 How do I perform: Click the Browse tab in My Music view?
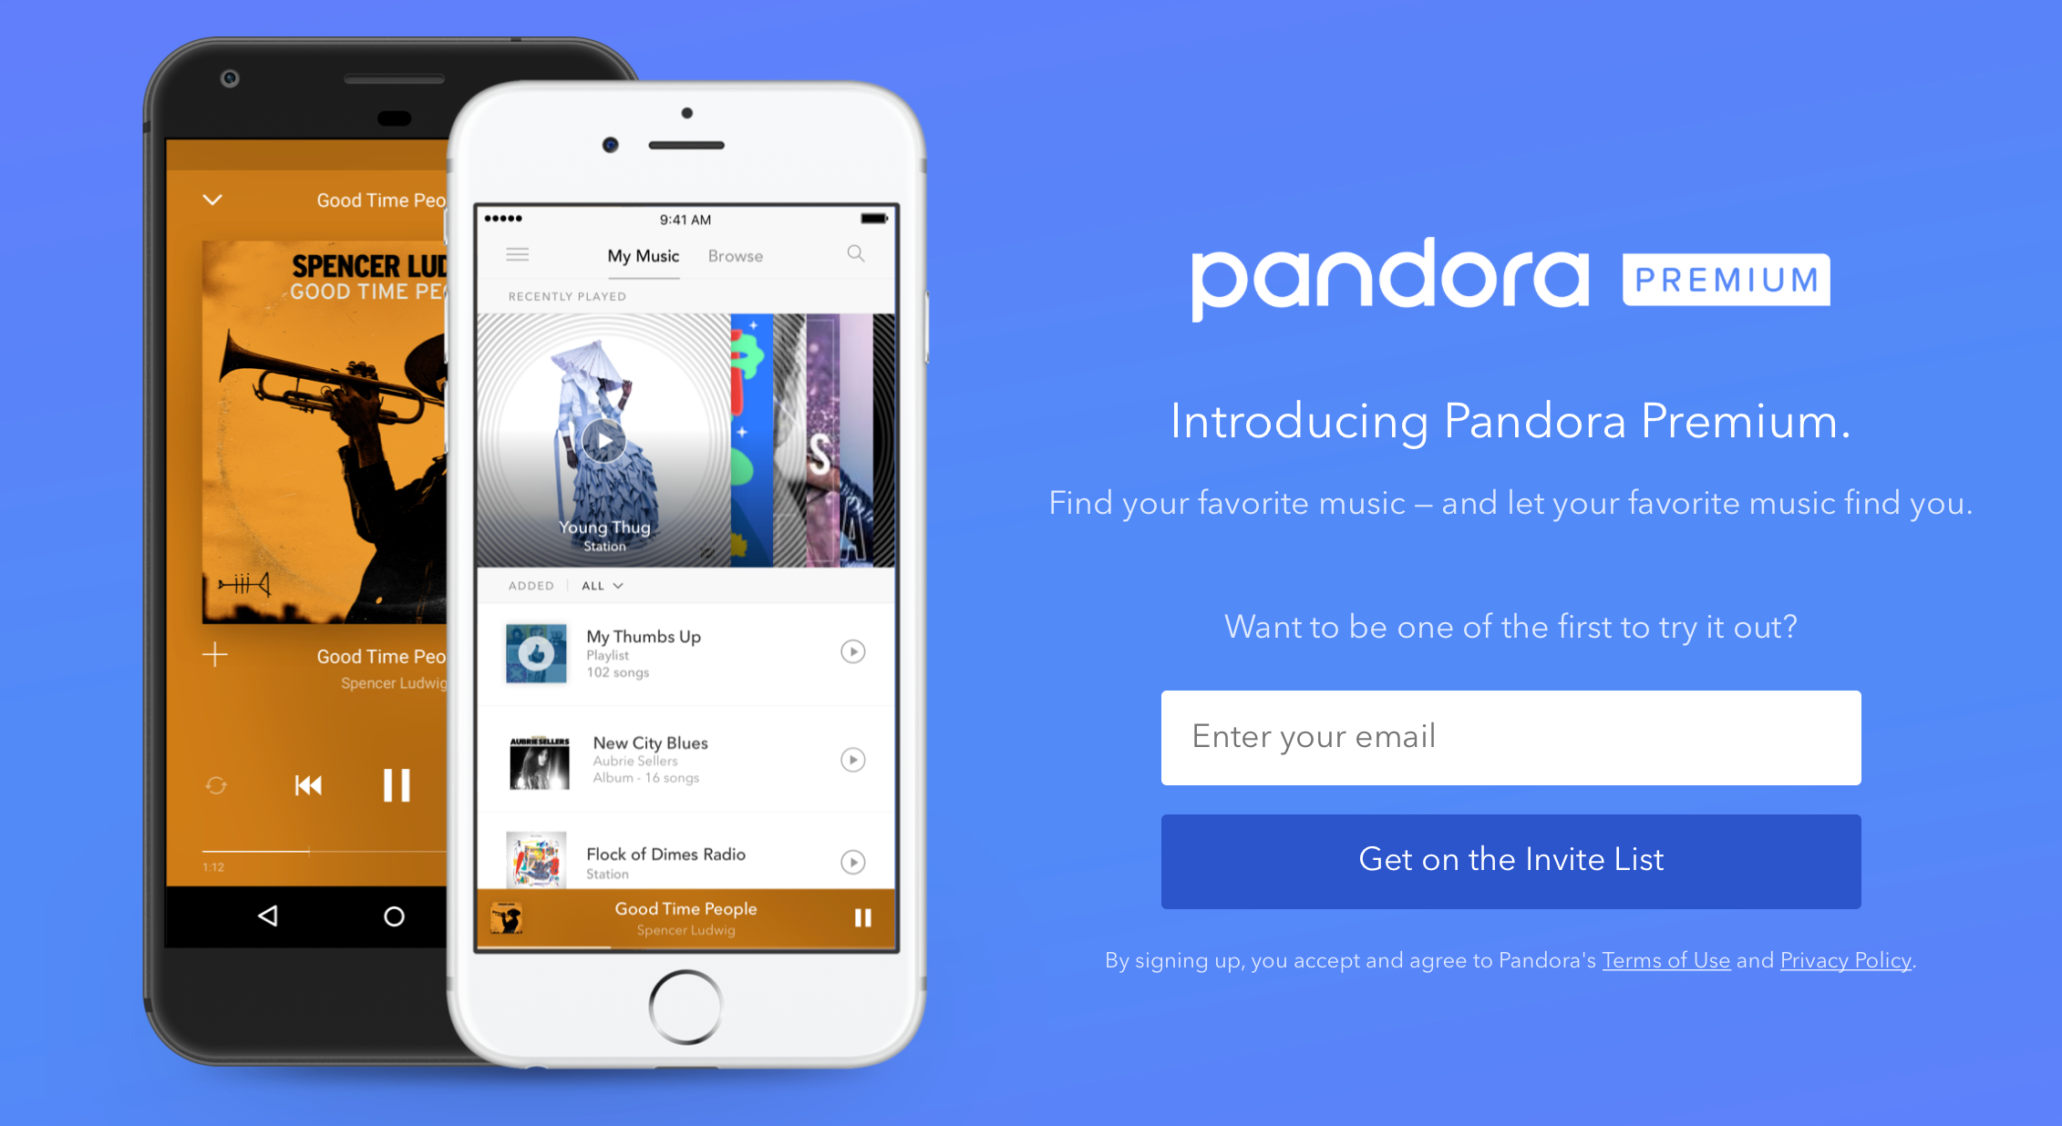pyautogui.click(x=734, y=255)
